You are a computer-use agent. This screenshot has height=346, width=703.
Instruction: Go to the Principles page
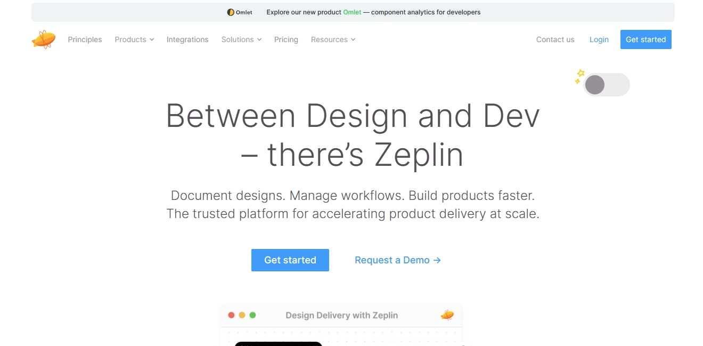[85, 39]
